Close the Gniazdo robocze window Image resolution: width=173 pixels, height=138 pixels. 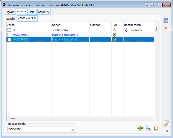point(166,5)
